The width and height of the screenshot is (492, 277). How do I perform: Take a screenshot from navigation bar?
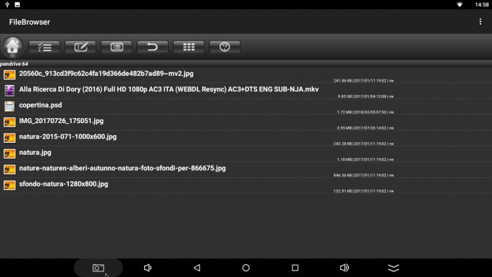point(98,268)
